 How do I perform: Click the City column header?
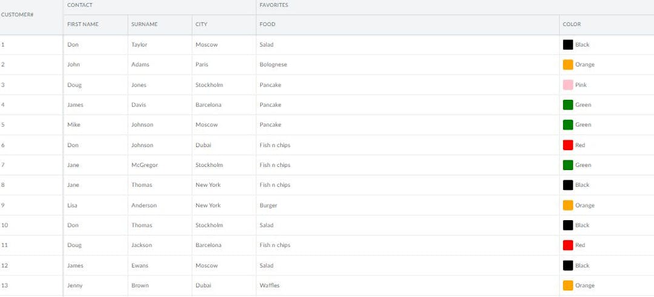pyautogui.click(x=201, y=24)
